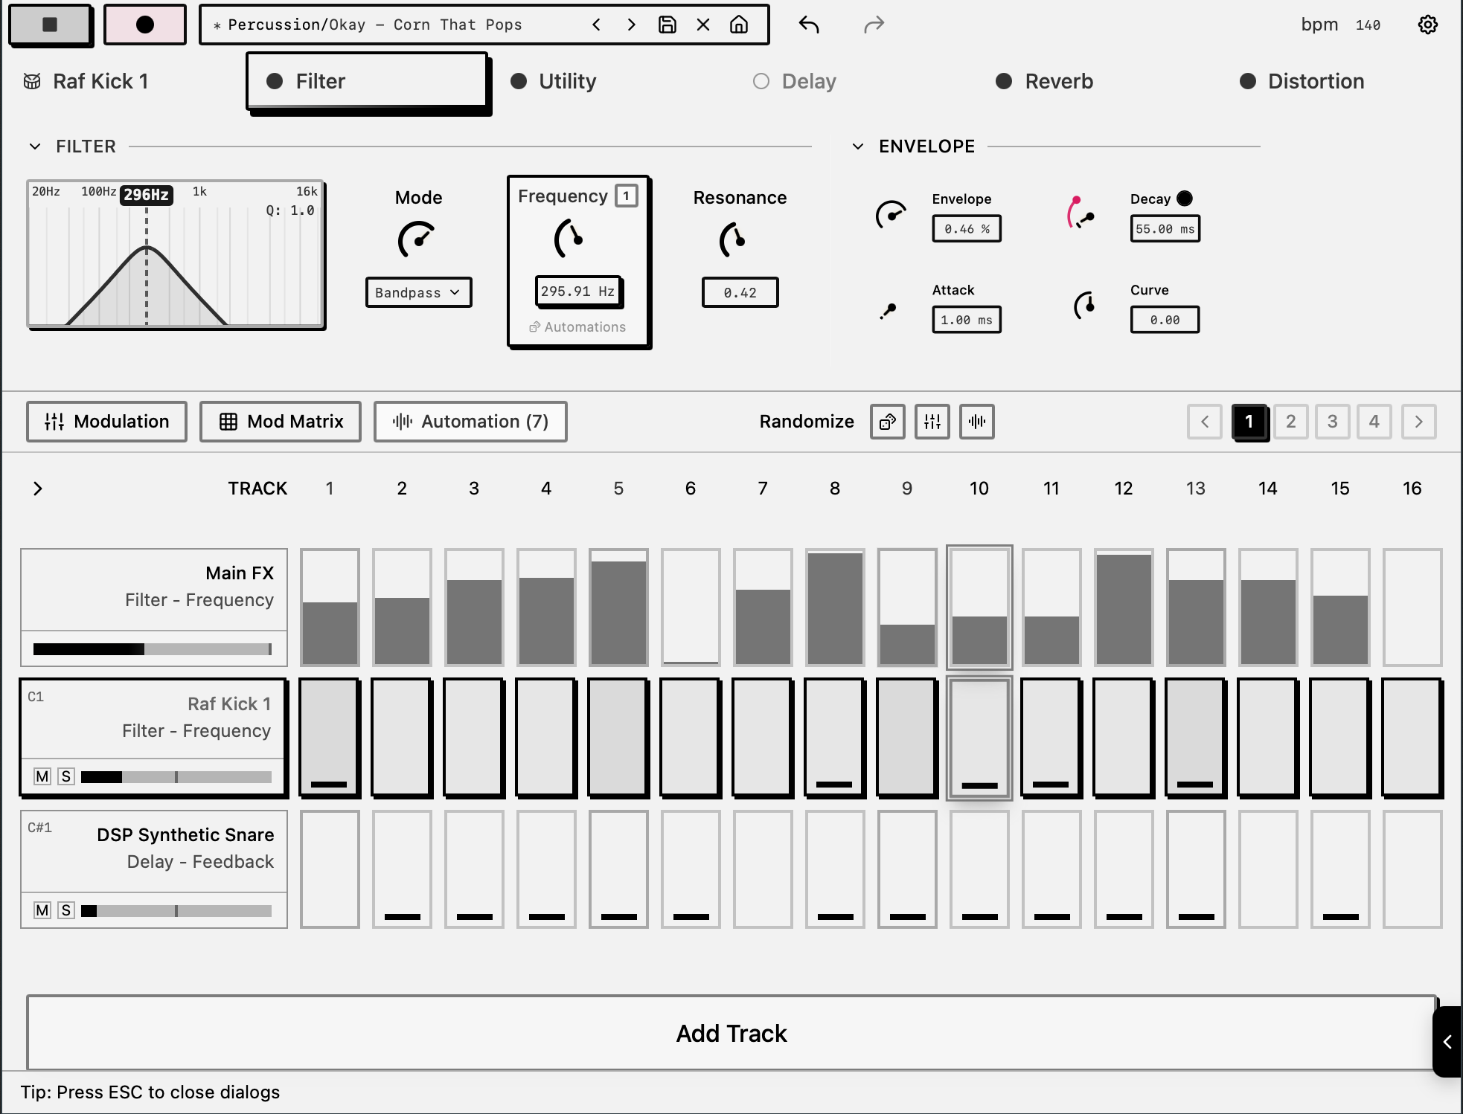
Task: Click the randomize dice icon
Action: click(x=887, y=422)
